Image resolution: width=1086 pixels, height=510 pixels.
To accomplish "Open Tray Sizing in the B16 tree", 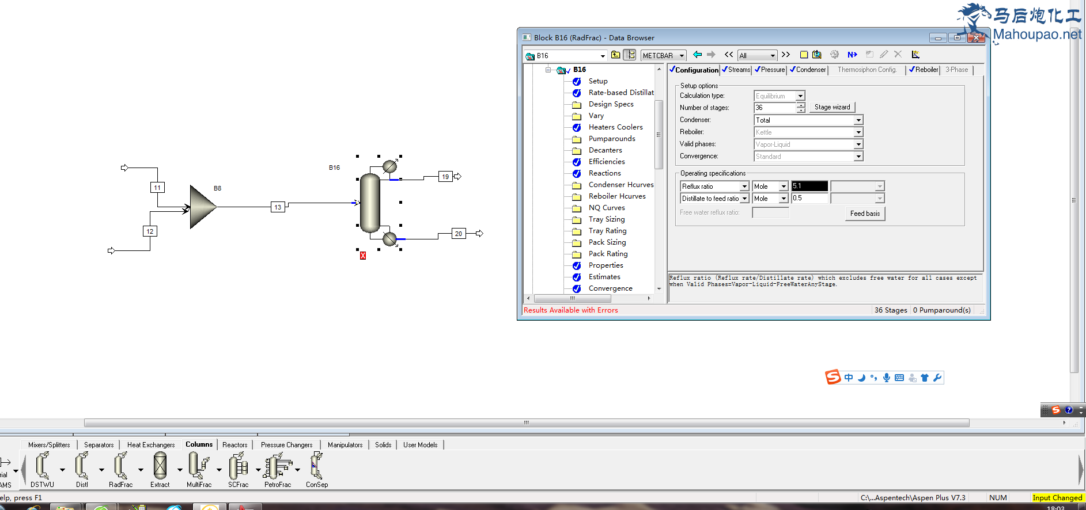I will tap(607, 219).
